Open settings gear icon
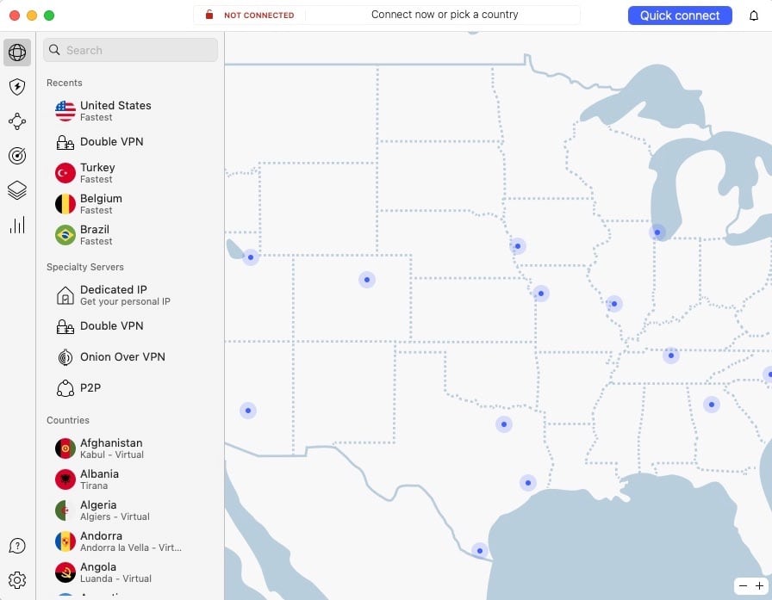The image size is (772, 600). (x=17, y=580)
